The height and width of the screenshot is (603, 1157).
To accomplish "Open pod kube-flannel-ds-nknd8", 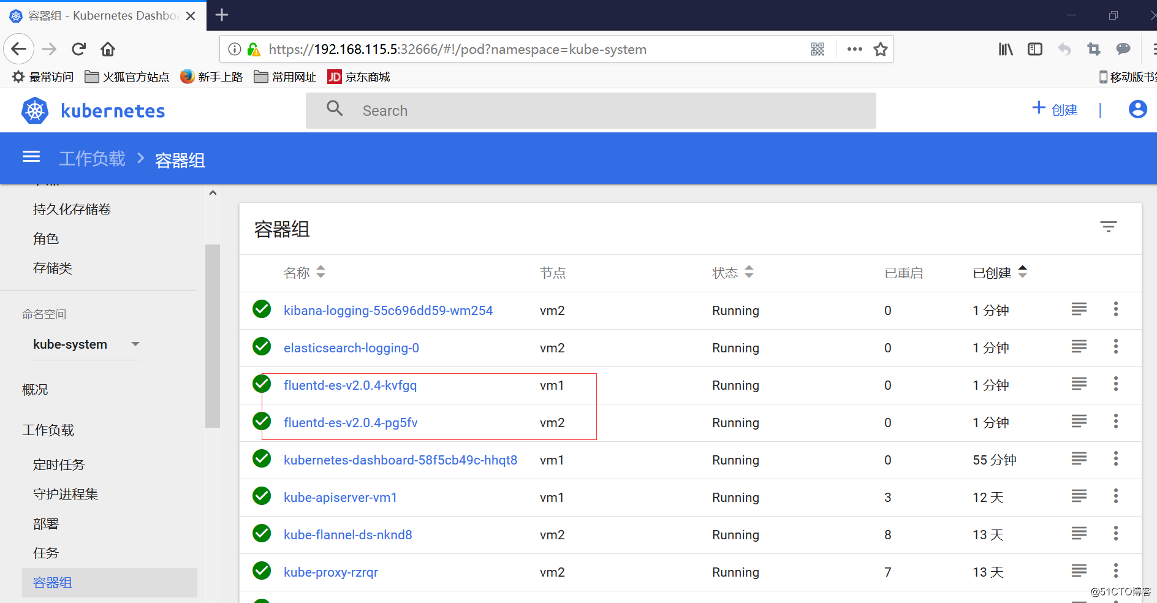I will (347, 535).
